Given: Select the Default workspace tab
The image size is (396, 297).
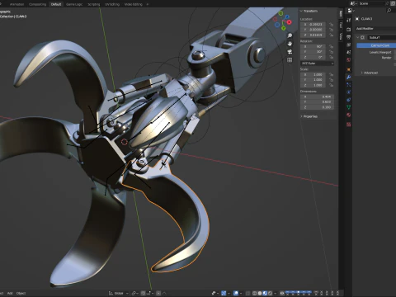Looking at the screenshot, I should (x=56, y=4).
